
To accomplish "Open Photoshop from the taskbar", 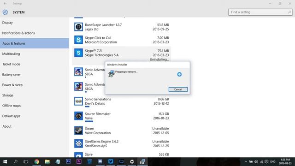I will (69, 162).
